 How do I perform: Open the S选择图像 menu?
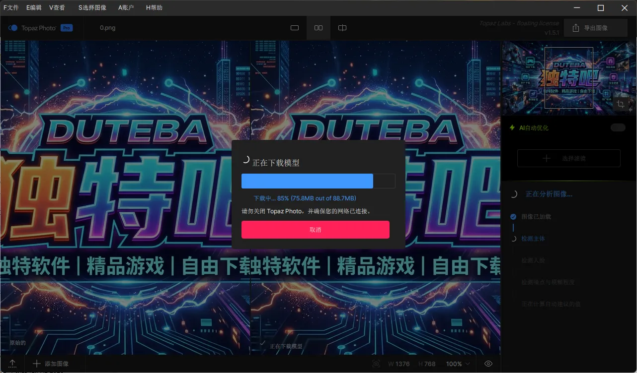coord(92,8)
